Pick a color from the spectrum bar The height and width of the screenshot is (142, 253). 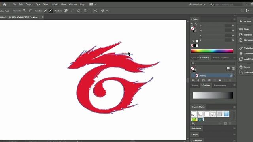point(212,51)
